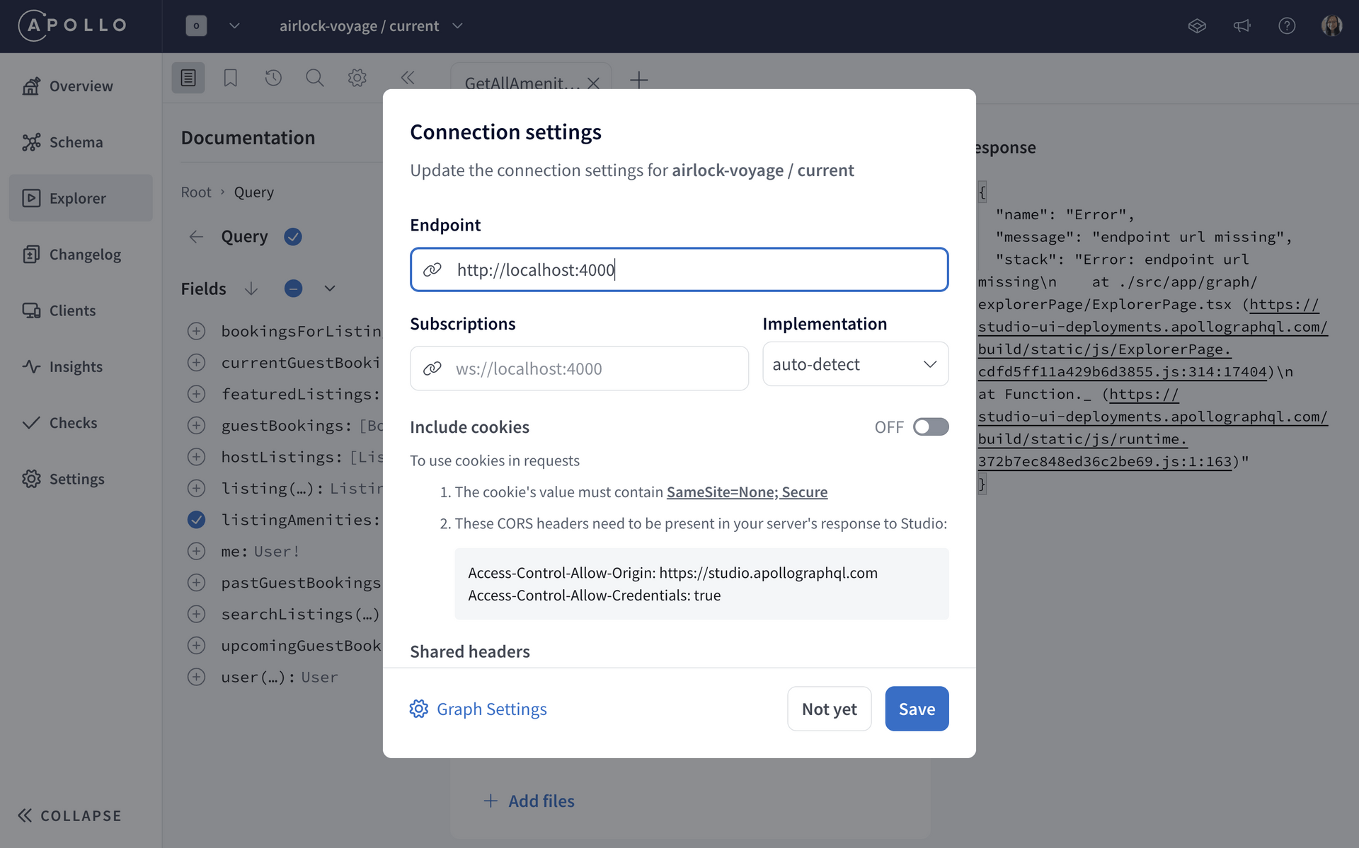The height and width of the screenshot is (848, 1359).
Task: Go to Schema in the sidebar
Action: point(76,142)
